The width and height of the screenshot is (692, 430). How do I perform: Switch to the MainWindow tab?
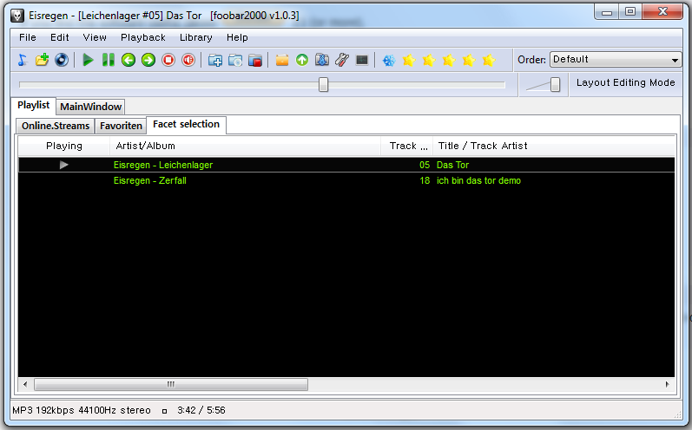click(90, 107)
